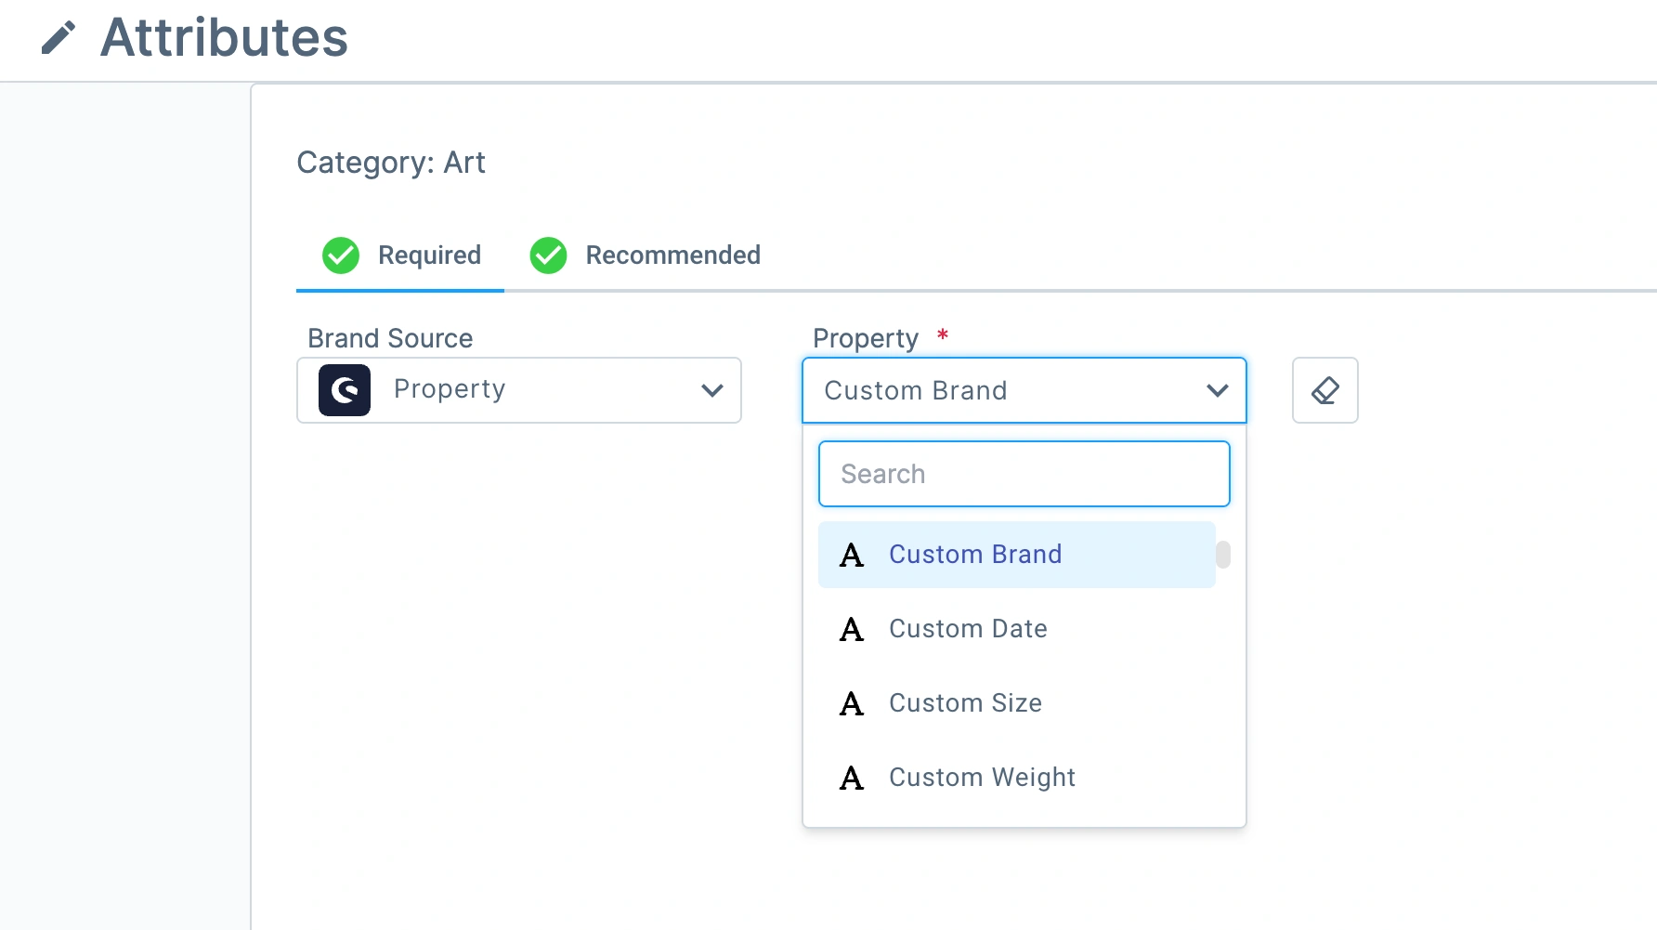Viewport: 1657px width, 930px height.
Task: Click the text-type icon beside Custom Size
Action: (x=852, y=704)
